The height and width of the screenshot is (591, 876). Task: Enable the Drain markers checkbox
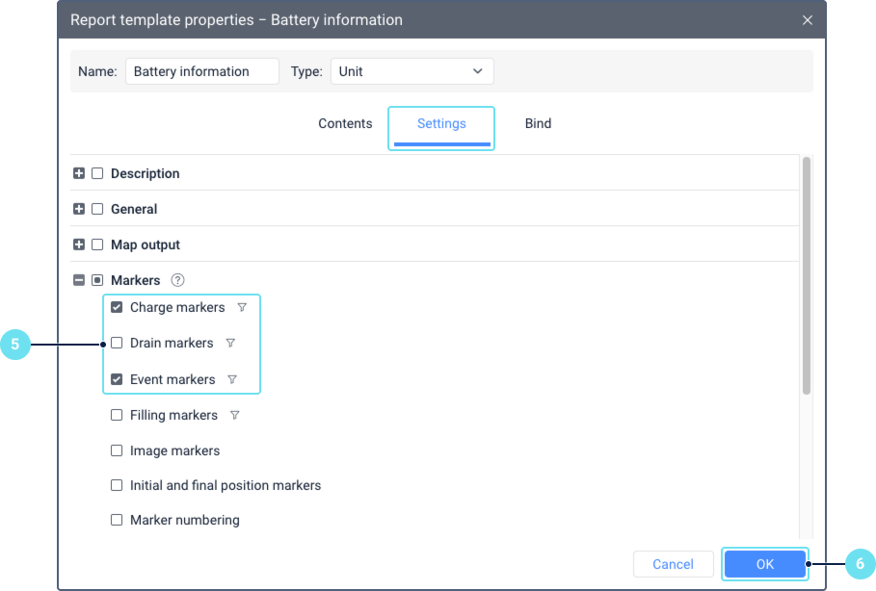point(117,344)
